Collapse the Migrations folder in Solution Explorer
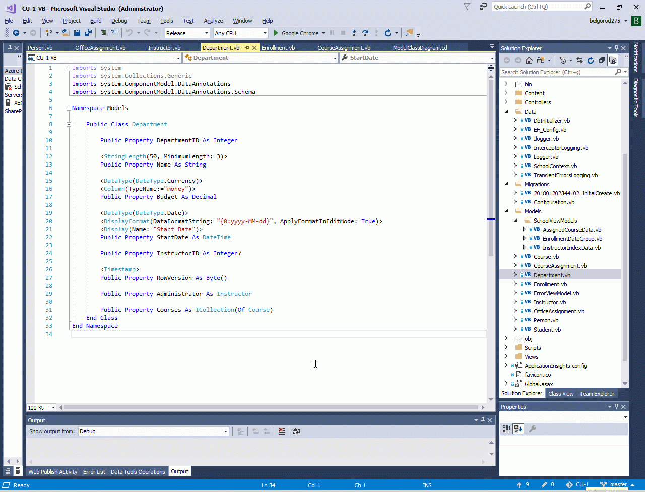645x492 pixels. pyautogui.click(x=506, y=184)
